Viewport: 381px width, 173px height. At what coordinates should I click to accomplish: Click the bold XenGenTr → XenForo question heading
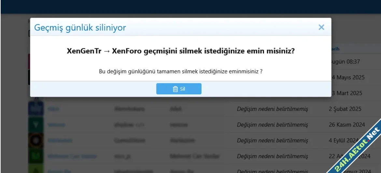point(180,51)
